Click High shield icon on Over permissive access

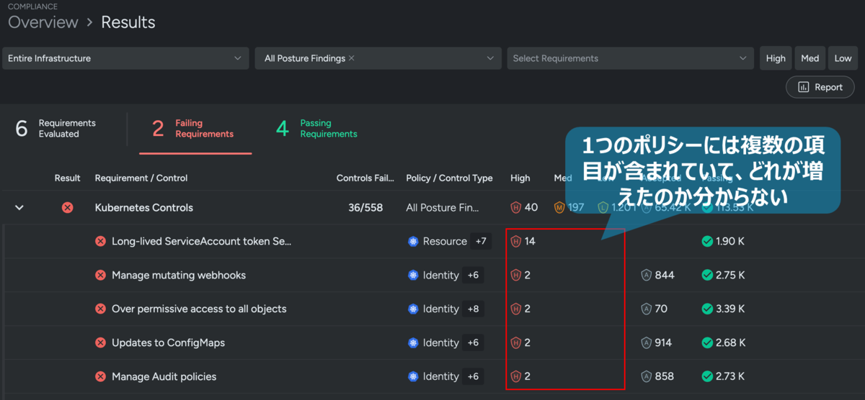pyautogui.click(x=515, y=309)
